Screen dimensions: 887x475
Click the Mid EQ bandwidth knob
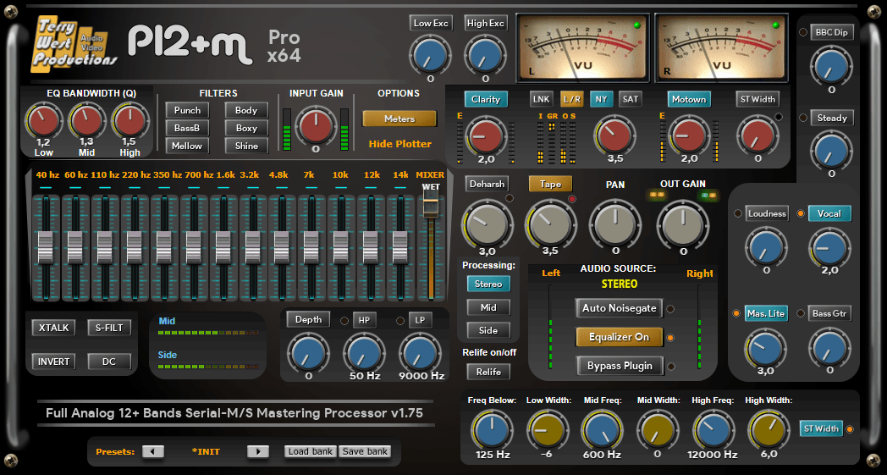tap(86, 121)
